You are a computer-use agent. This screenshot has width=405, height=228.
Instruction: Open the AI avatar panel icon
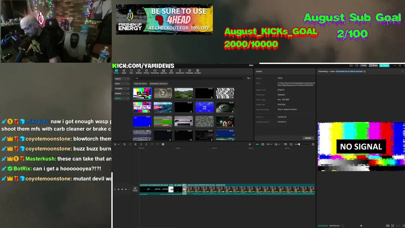point(198,71)
